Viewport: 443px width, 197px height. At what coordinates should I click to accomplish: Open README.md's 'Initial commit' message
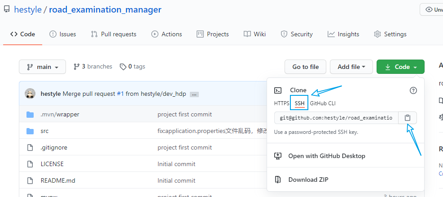[176, 180]
